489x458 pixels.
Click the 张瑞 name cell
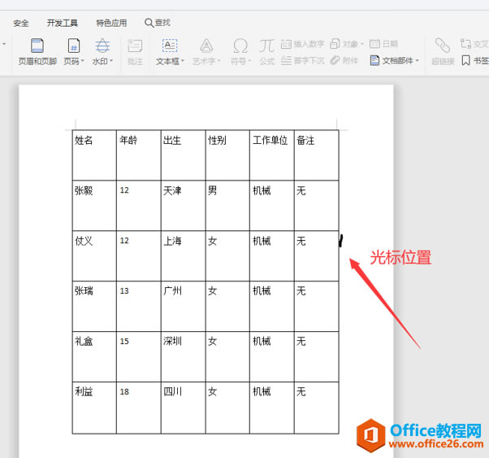point(94,306)
